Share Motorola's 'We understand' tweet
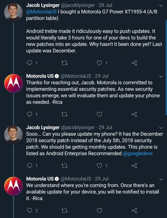This screenshot has height=218, width=167. [x=134, y=210]
